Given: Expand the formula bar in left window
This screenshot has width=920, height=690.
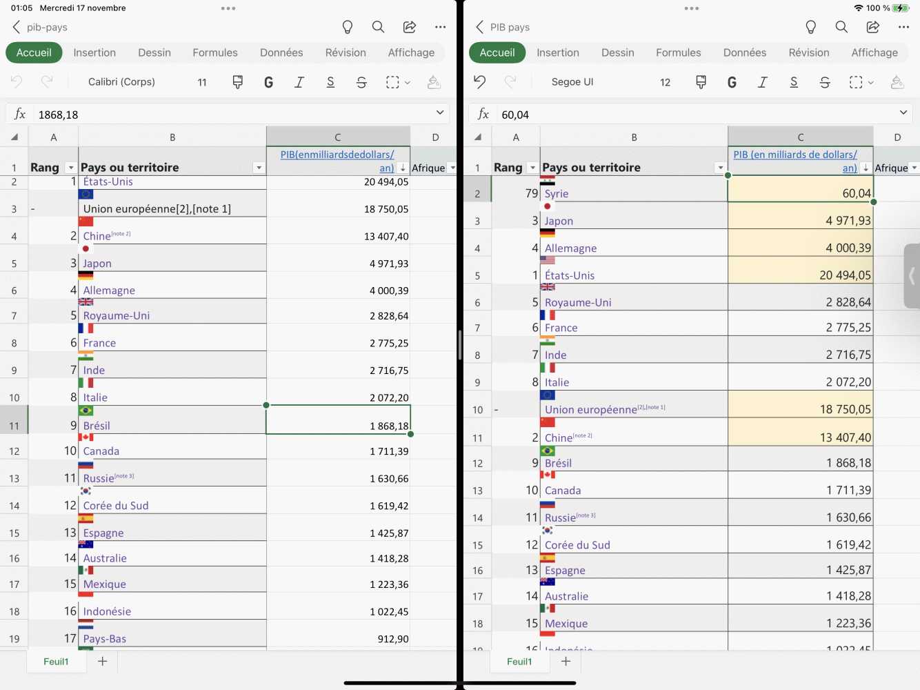Looking at the screenshot, I should pos(440,112).
